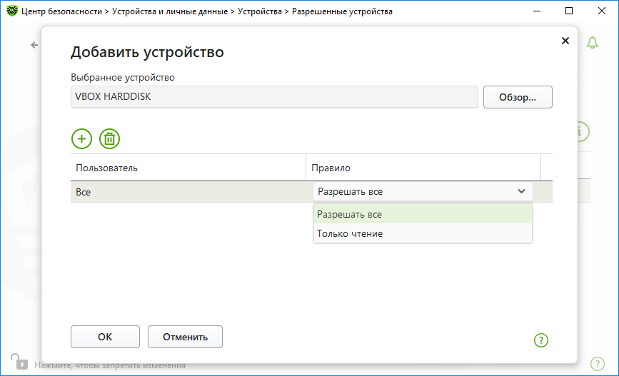The image size is (619, 376).
Task: Collapse the Разрешать все rule dropdown
Action: (423, 192)
